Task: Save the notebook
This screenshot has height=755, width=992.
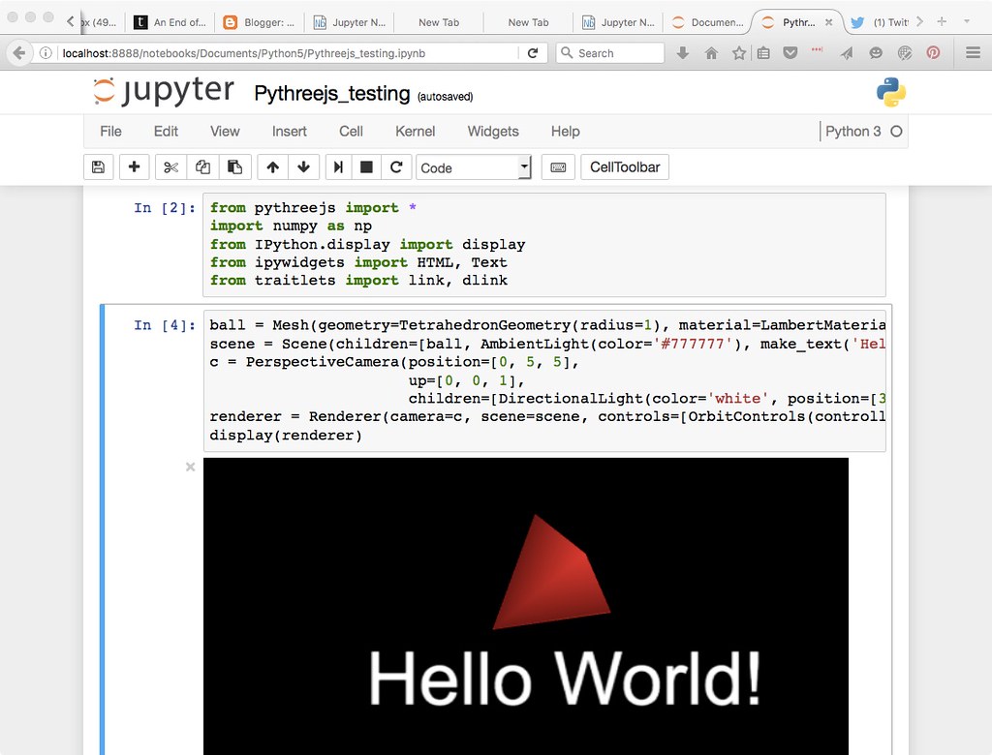Action: [x=98, y=166]
